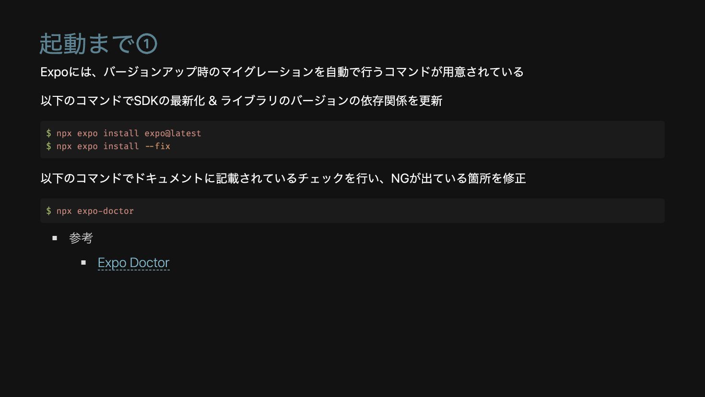The image size is (705, 397).
Task: Click the $ prompt on the --fix line
Action: pos(48,146)
